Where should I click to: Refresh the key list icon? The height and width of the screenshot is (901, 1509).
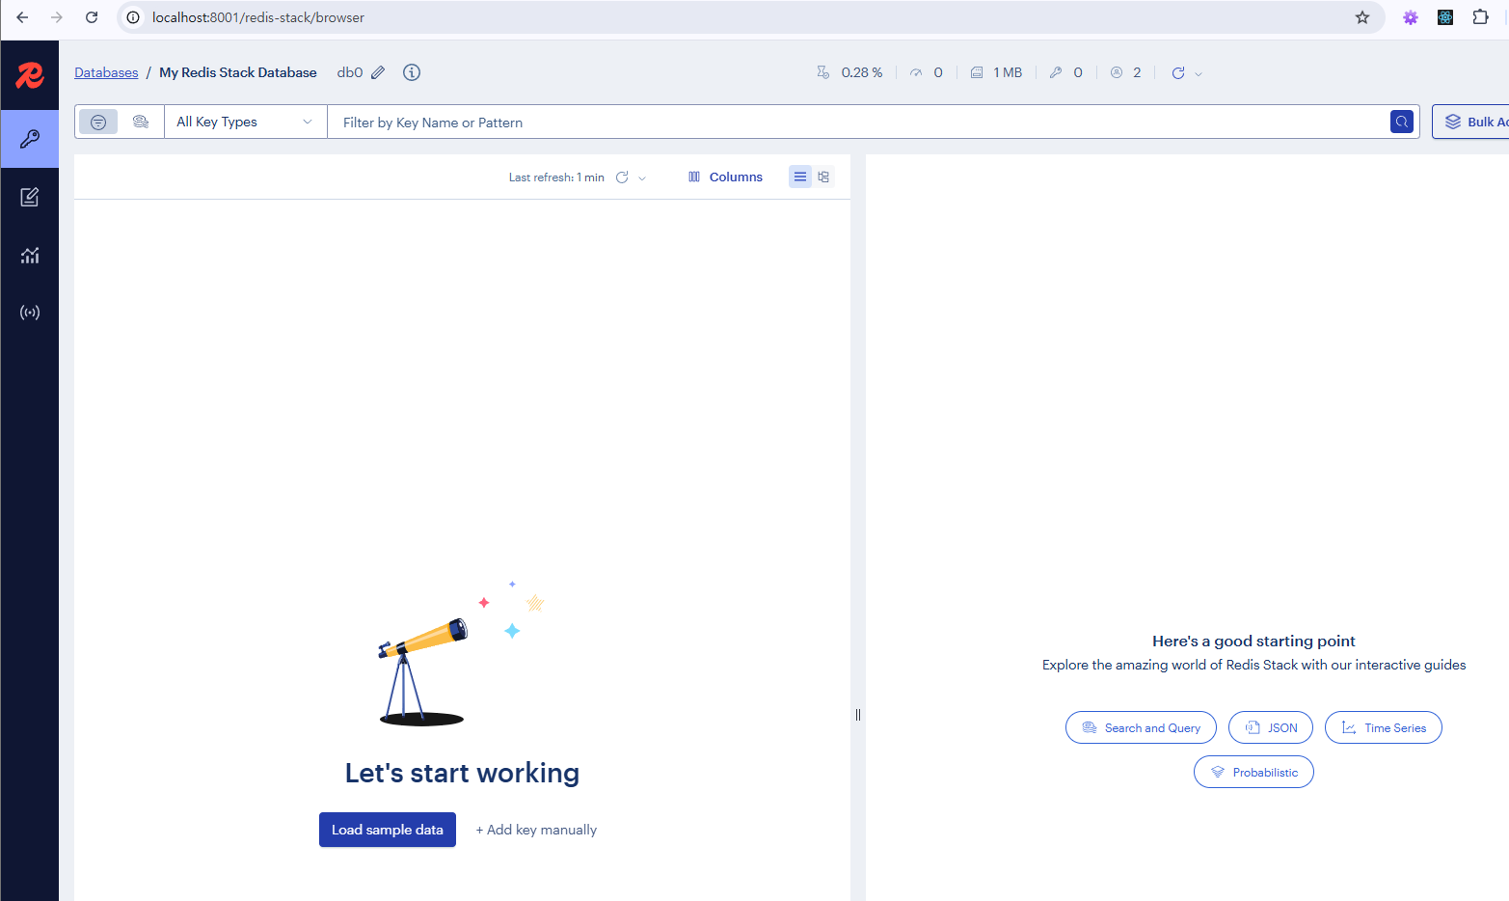point(622,177)
